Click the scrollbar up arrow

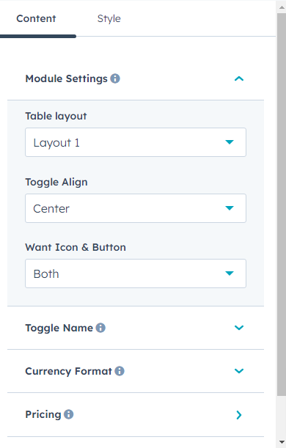(x=282, y=7)
